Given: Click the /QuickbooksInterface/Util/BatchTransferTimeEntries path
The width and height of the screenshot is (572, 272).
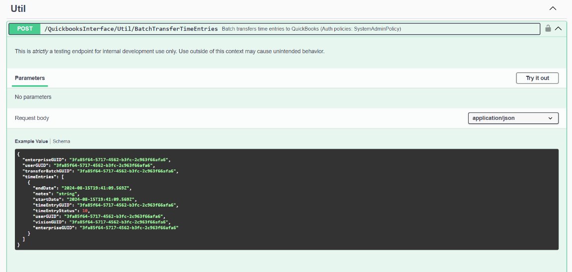Looking at the screenshot, I should [x=131, y=29].
